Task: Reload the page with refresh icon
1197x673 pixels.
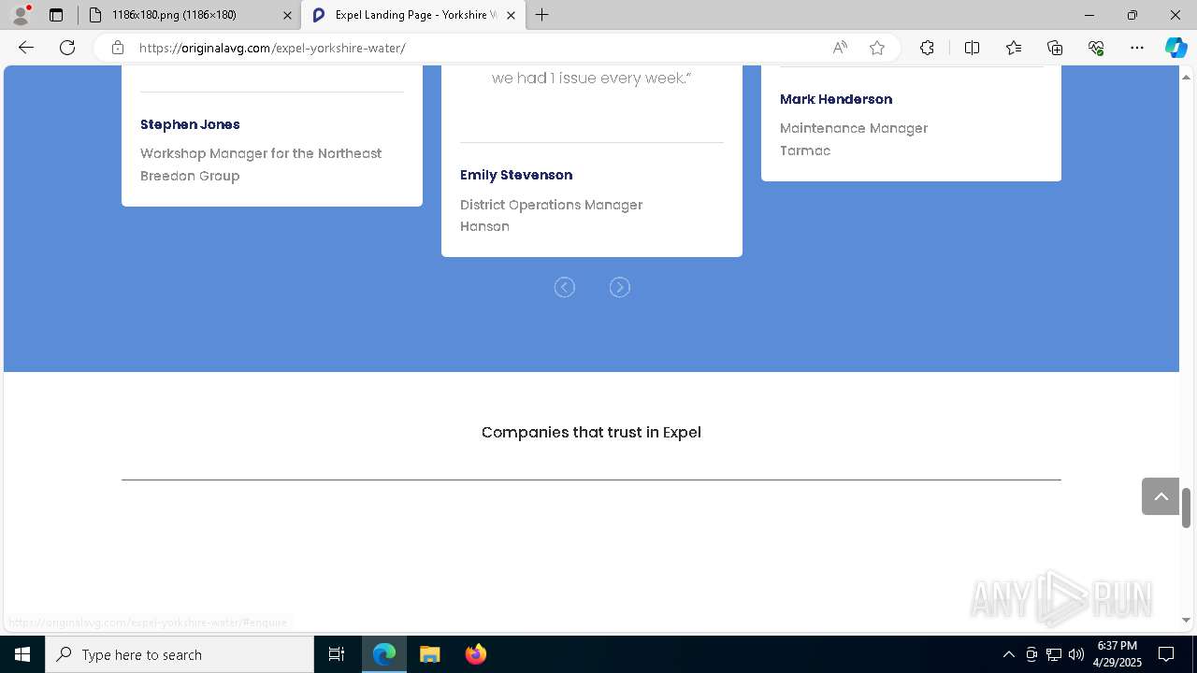Action: [x=67, y=48]
